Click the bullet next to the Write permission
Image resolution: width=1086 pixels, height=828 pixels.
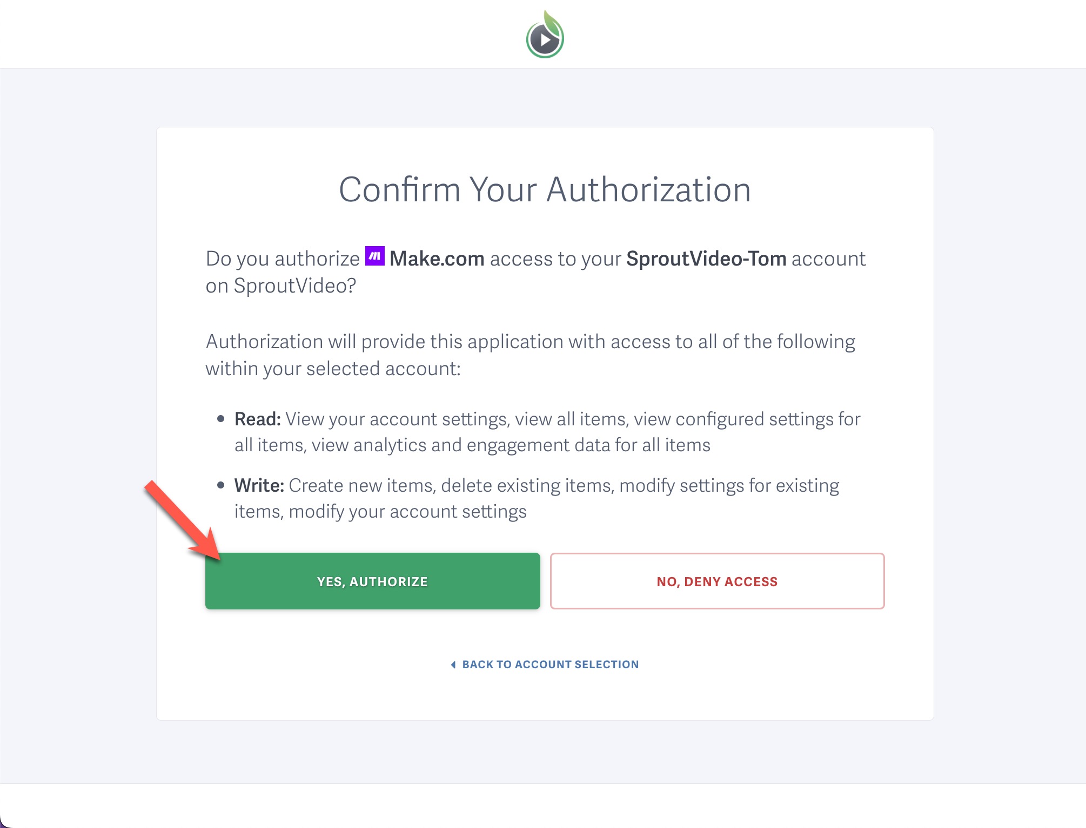(x=220, y=484)
